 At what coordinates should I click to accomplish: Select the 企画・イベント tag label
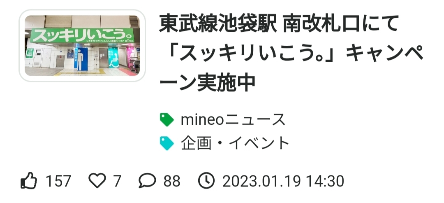click(235, 143)
